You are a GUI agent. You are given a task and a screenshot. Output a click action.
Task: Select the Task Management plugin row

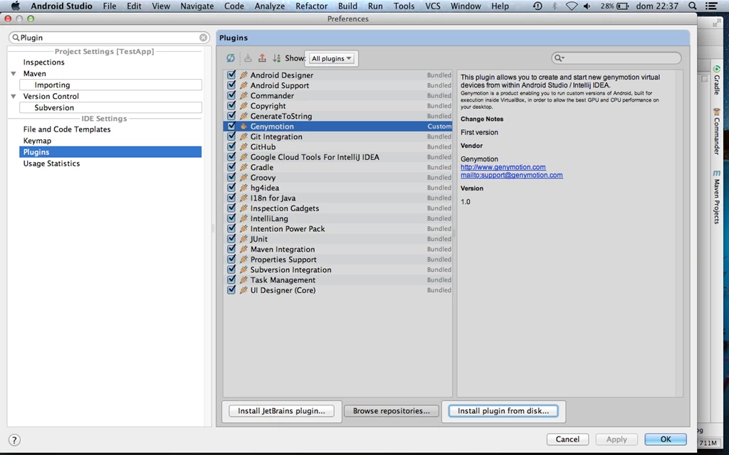[337, 280]
